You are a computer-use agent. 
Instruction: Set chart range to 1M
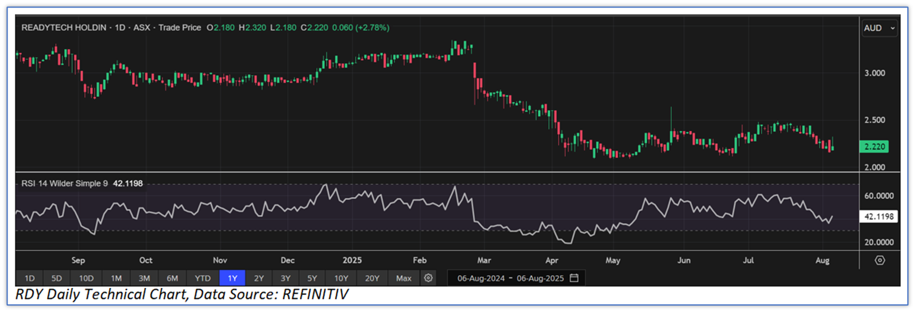click(116, 277)
